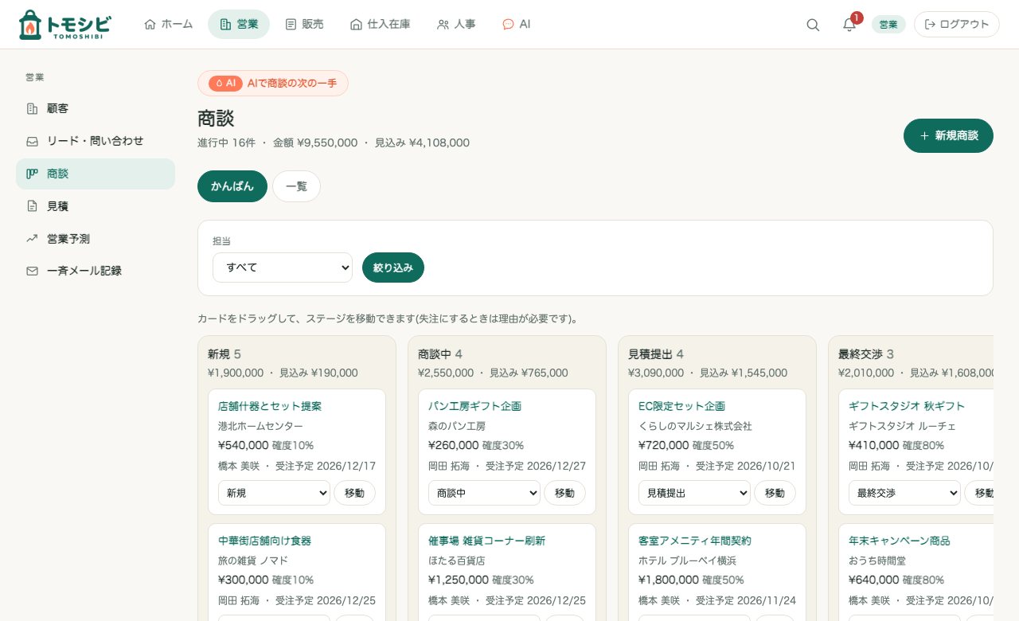Select リード・問い合わせ in the sidebar
This screenshot has height=621, width=1019.
[x=96, y=141]
